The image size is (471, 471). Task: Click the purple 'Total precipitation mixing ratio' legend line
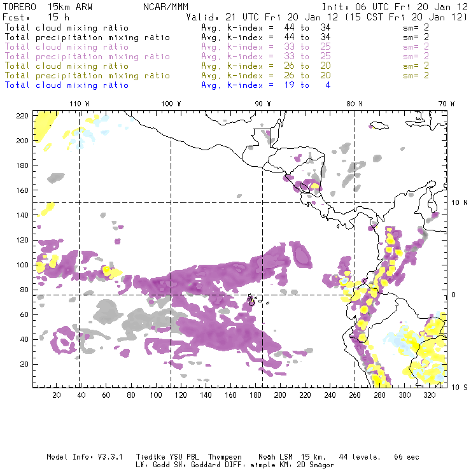[x=87, y=57]
